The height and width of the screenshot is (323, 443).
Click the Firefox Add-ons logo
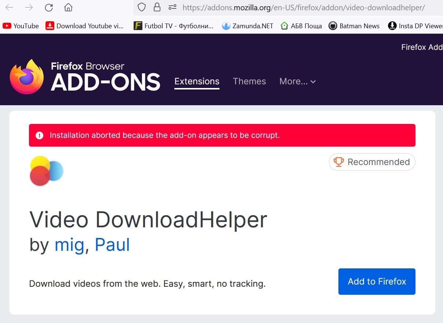point(85,77)
